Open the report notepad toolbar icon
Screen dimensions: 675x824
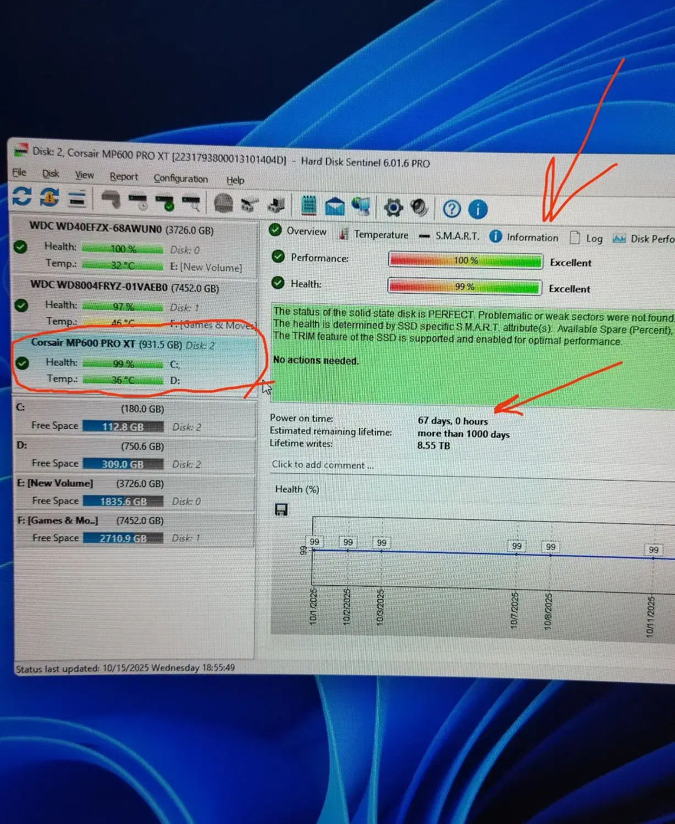point(309,205)
